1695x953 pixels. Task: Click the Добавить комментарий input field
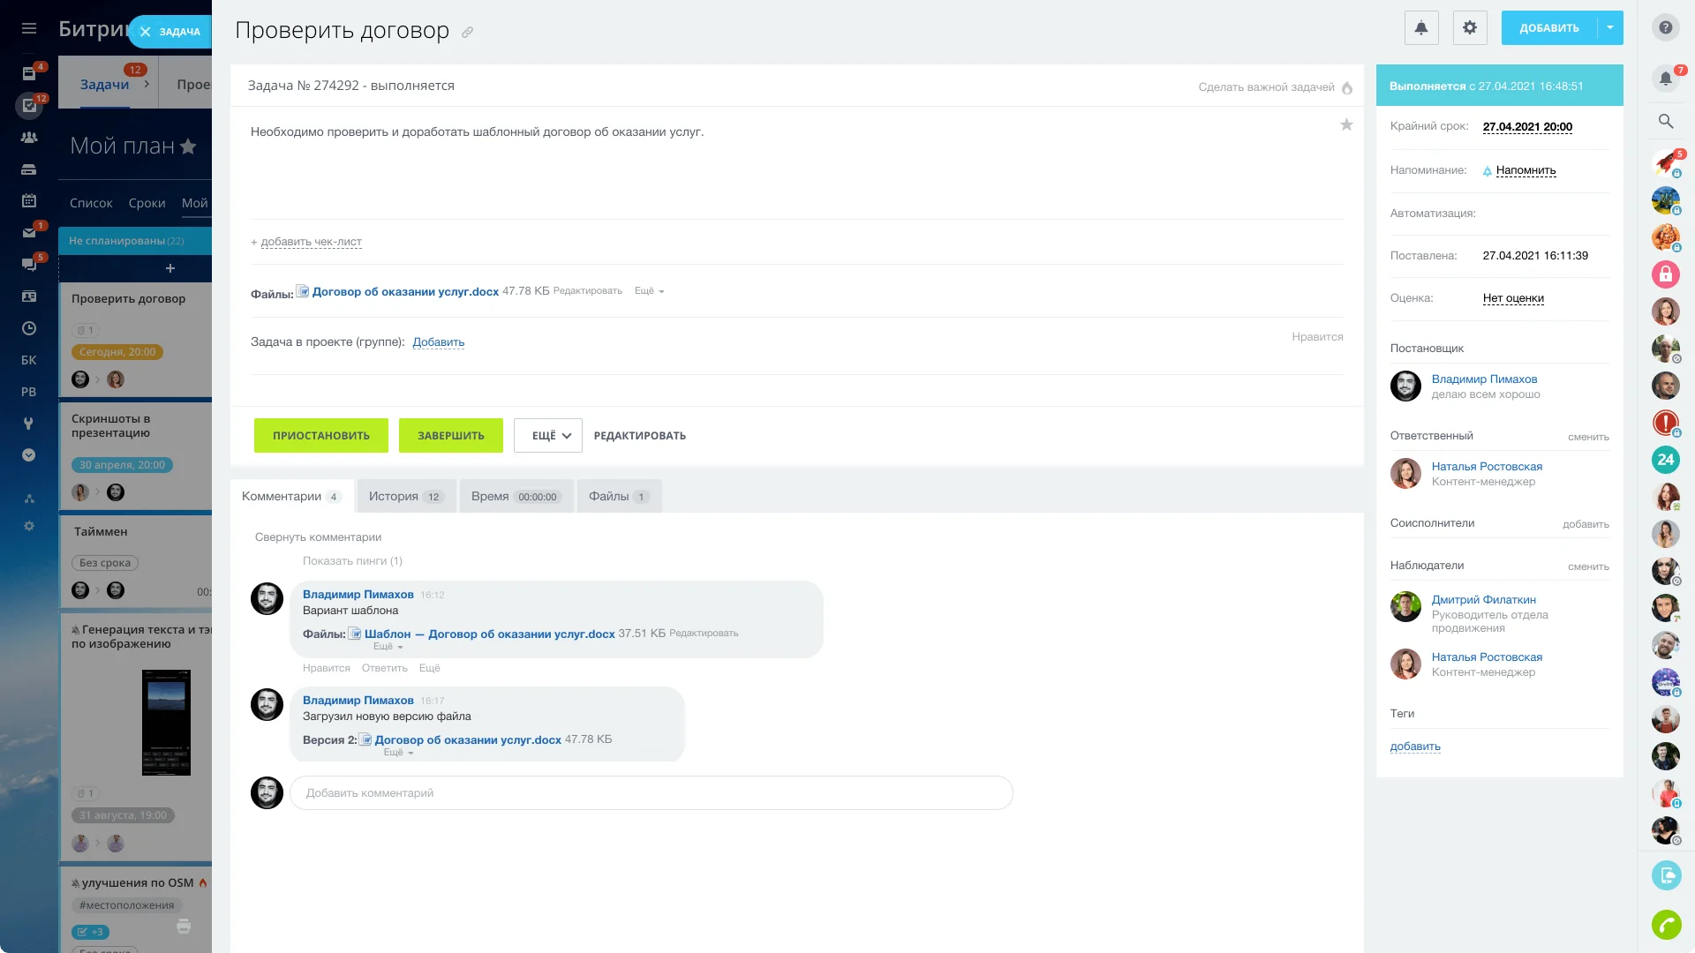click(x=651, y=793)
